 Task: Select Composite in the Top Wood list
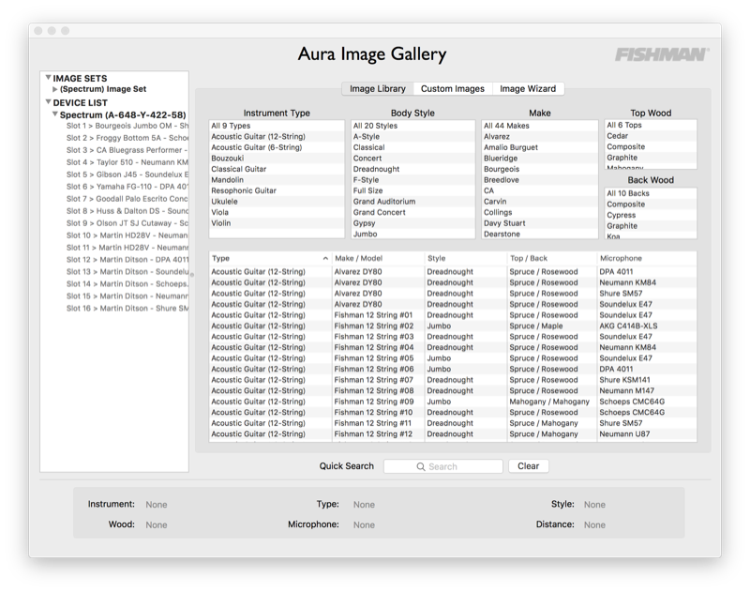coord(651,147)
